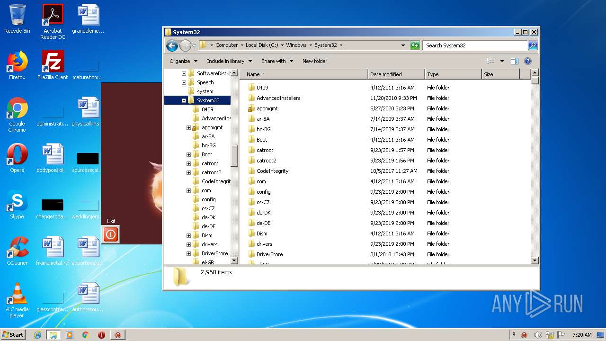This screenshot has height=341, width=606.
Task: Expand the SoftwareDistribution tree node
Action: (x=184, y=73)
